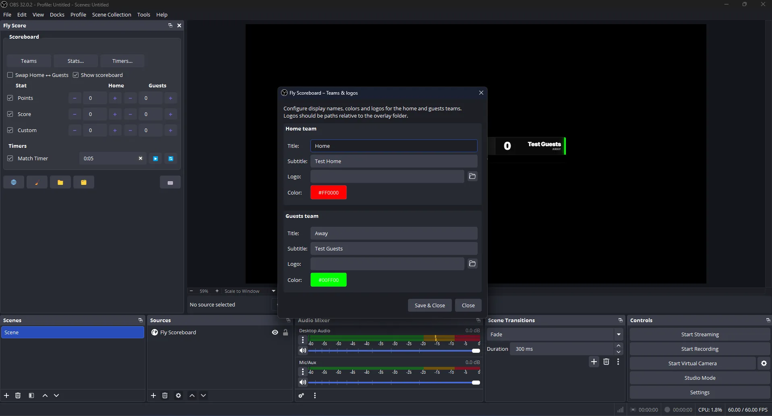
Task: Uncheck Show scoreboard
Action: (76, 75)
